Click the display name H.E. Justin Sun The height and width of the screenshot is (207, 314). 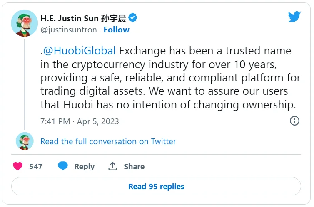69,18
